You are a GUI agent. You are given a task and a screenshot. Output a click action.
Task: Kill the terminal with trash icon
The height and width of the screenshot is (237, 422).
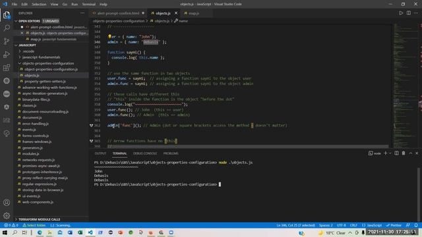pyautogui.click(x=404, y=153)
